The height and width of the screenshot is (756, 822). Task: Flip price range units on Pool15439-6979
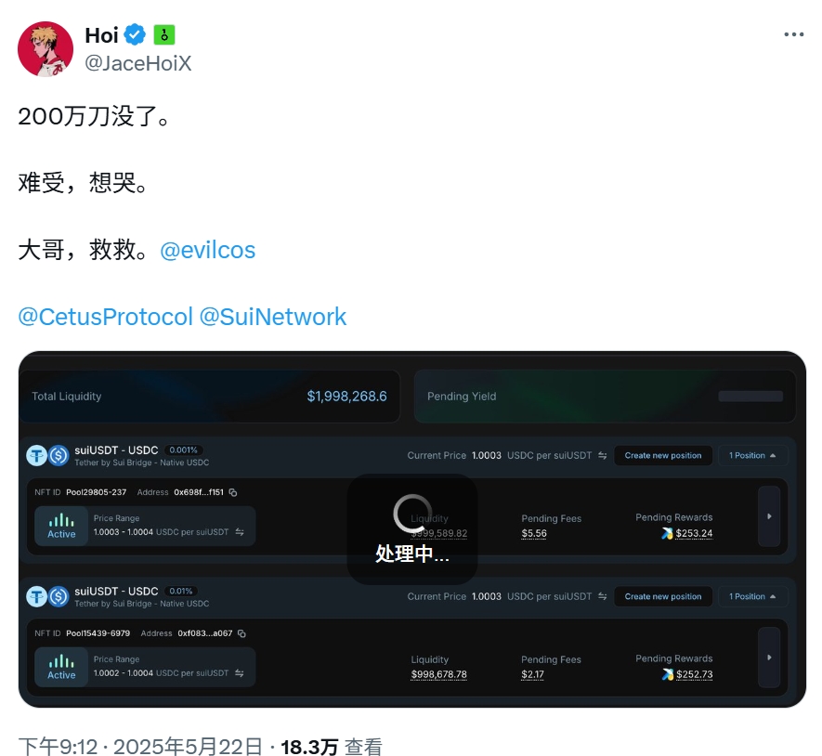[x=240, y=673]
